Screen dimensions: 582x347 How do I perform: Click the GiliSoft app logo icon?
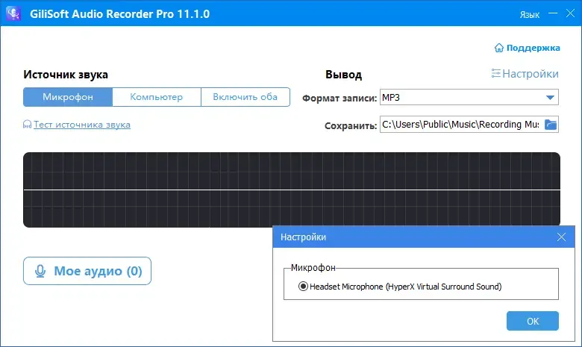coord(13,13)
